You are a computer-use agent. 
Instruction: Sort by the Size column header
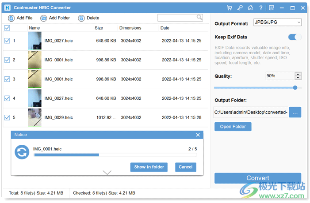point(99,28)
